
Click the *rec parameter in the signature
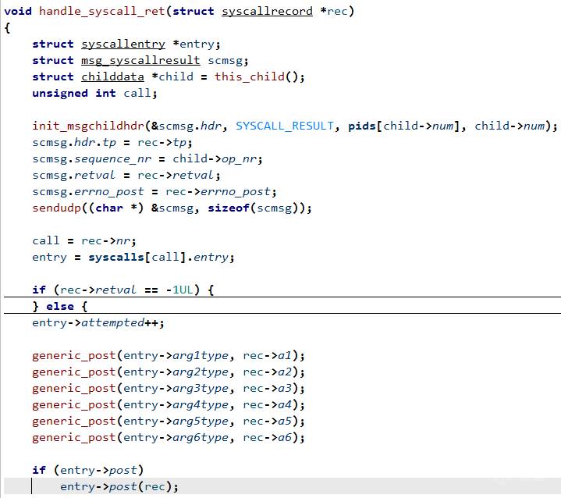click(x=333, y=12)
